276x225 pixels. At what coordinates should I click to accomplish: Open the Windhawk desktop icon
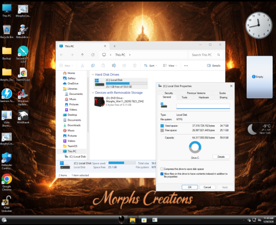click(x=23, y=117)
